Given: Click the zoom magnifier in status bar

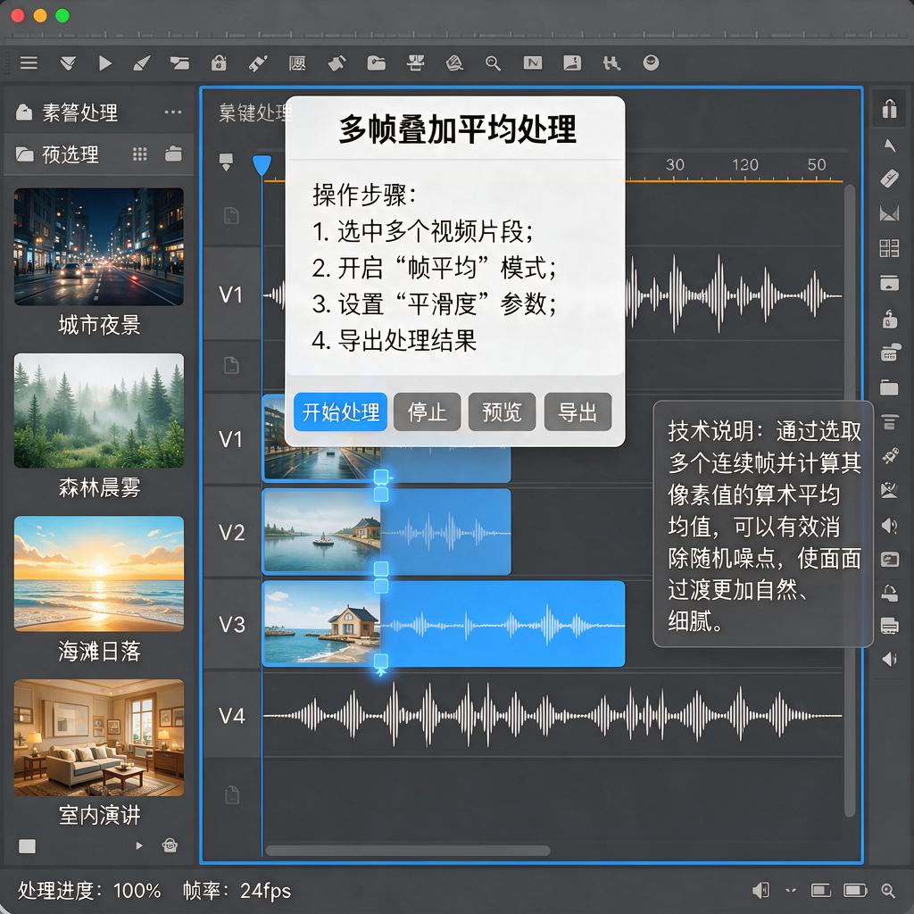Looking at the screenshot, I should click(x=888, y=890).
